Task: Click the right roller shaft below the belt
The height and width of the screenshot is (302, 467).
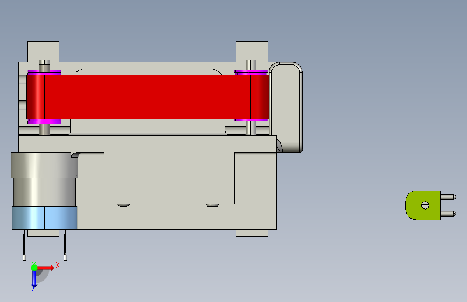Action: (x=251, y=128)
